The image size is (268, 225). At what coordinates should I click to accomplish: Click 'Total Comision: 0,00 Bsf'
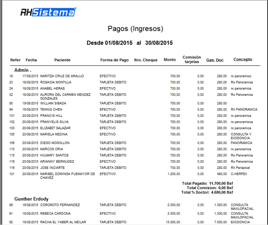point(210,188)
